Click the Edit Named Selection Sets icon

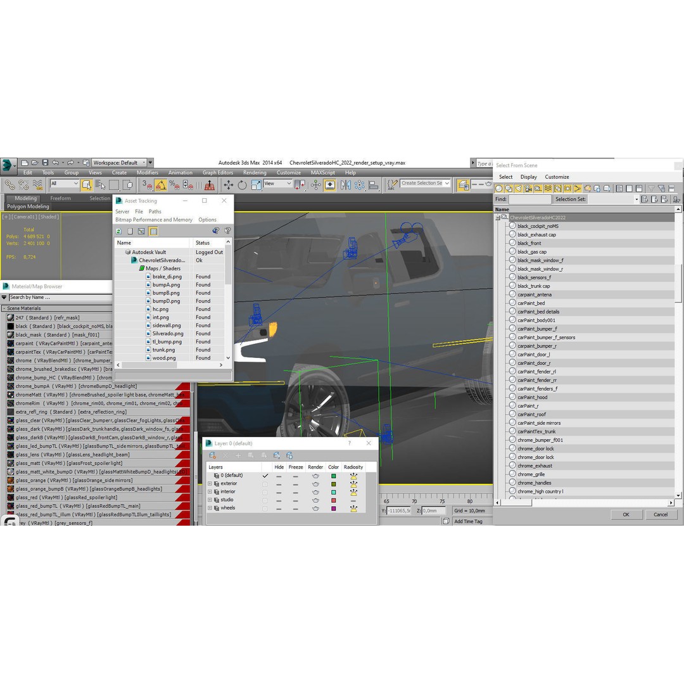point(393,186)
